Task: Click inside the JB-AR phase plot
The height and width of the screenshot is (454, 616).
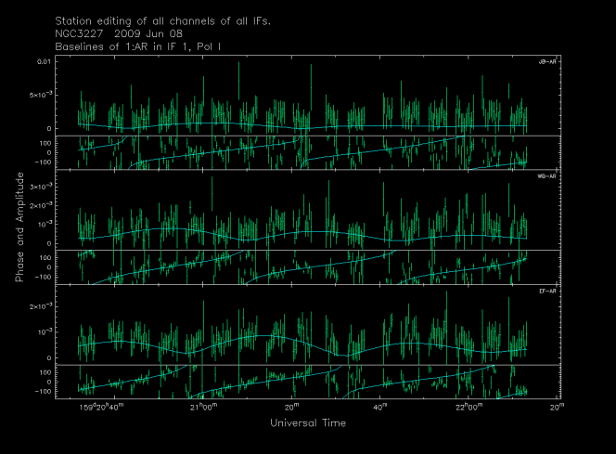Action: pos(308,152)
